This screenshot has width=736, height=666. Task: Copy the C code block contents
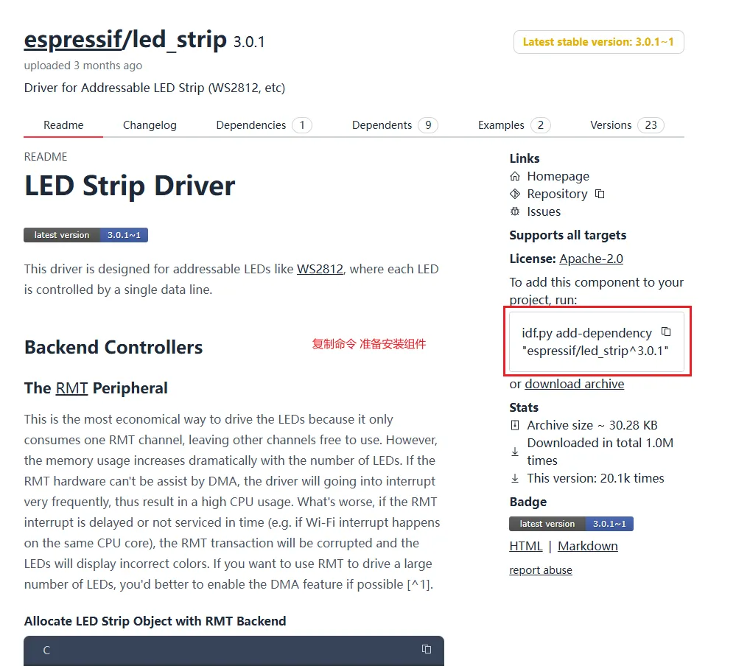[426, 649]
